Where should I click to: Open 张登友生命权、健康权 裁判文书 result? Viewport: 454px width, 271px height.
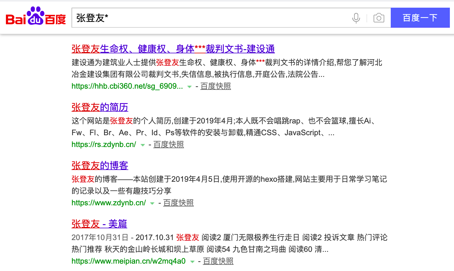coord(173,49)
